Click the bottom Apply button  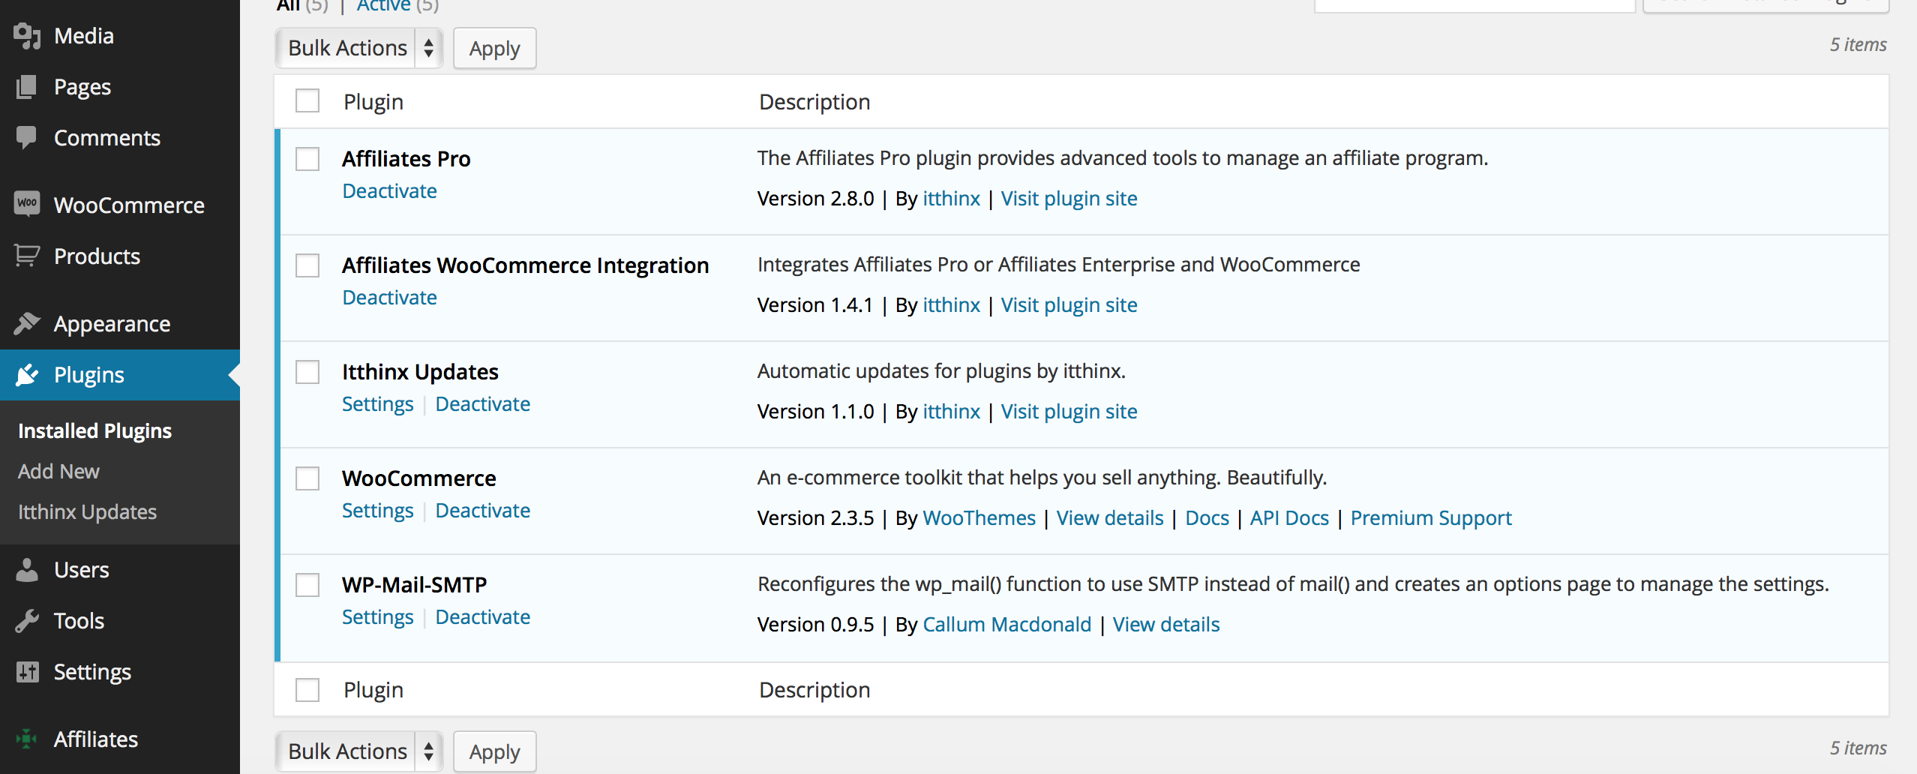click(x=495, y=751)
